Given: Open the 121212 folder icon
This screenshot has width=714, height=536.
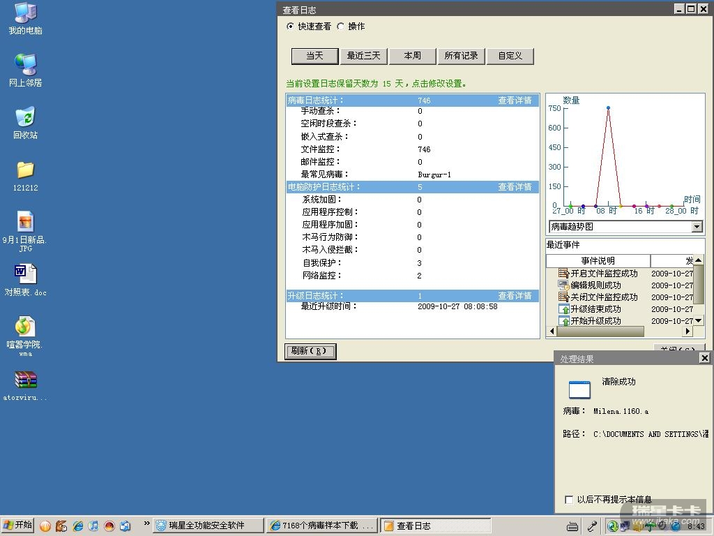Looking at the screenshot, I should [x=25, y=170].
